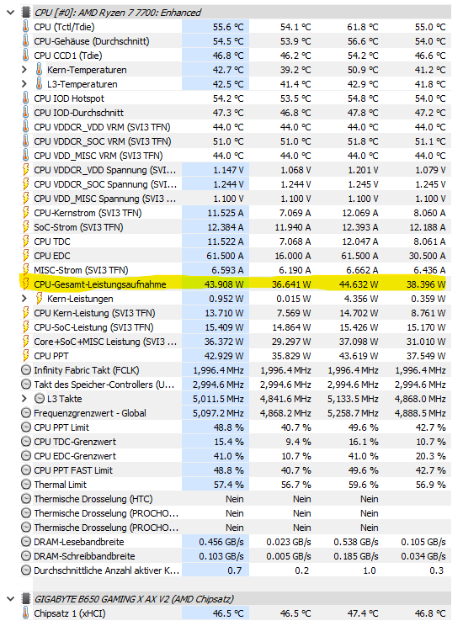Click the lightning icon of CPU-SoC-Leistung

click(x=25, y=327)
